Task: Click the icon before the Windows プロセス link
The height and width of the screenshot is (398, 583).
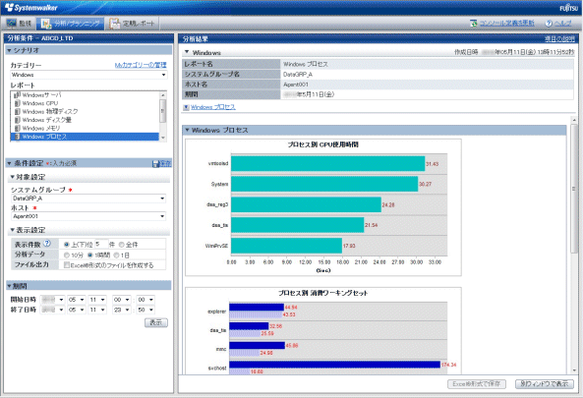Action: tap(186, 107)
